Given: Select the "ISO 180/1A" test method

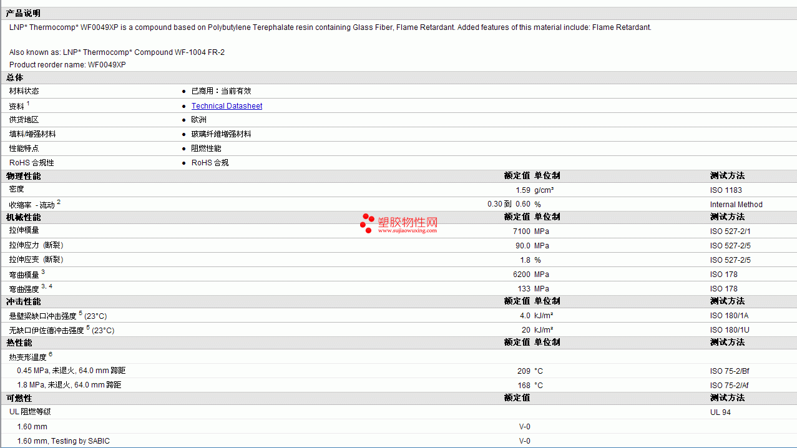Looking at the screenshot, I should pyautogui.click(x=730, y=316).
